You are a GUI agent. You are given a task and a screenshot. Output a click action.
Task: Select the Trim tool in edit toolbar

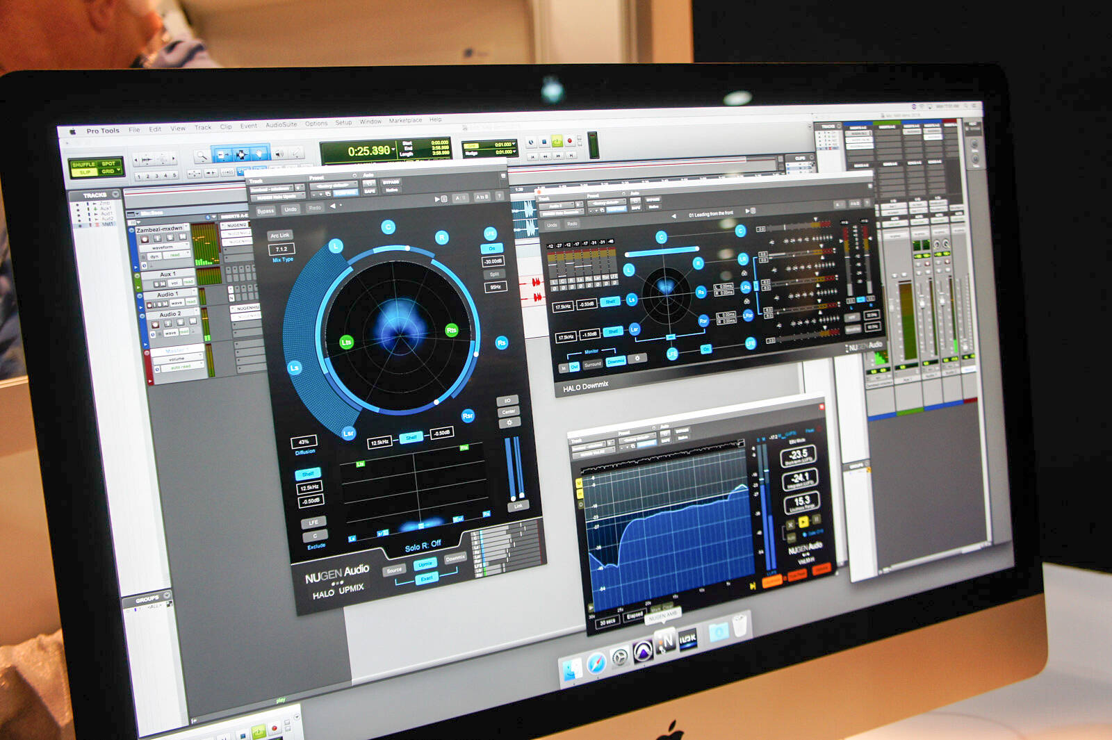point(222,155)
